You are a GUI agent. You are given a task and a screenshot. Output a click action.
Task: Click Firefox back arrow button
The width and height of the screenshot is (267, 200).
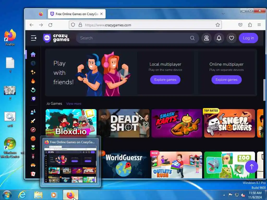click(32, 25)
